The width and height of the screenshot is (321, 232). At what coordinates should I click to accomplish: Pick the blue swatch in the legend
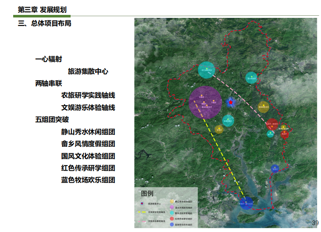point(172,224)
